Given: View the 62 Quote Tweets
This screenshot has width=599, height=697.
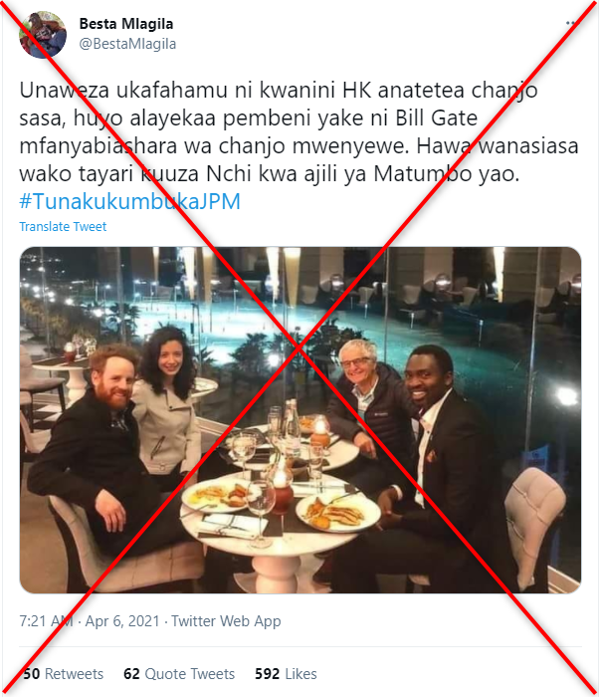Looking at the screenshot, I should pyautogui.click(x=179, y=674).
